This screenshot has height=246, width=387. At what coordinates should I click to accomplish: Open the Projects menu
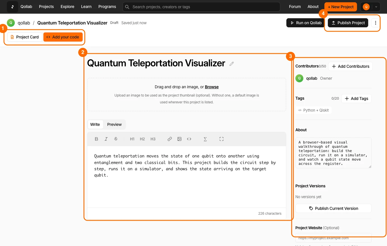coord(46,7)
